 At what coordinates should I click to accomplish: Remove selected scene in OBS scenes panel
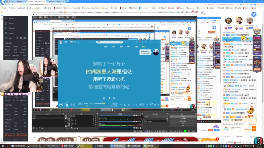[x=36, y=128]
